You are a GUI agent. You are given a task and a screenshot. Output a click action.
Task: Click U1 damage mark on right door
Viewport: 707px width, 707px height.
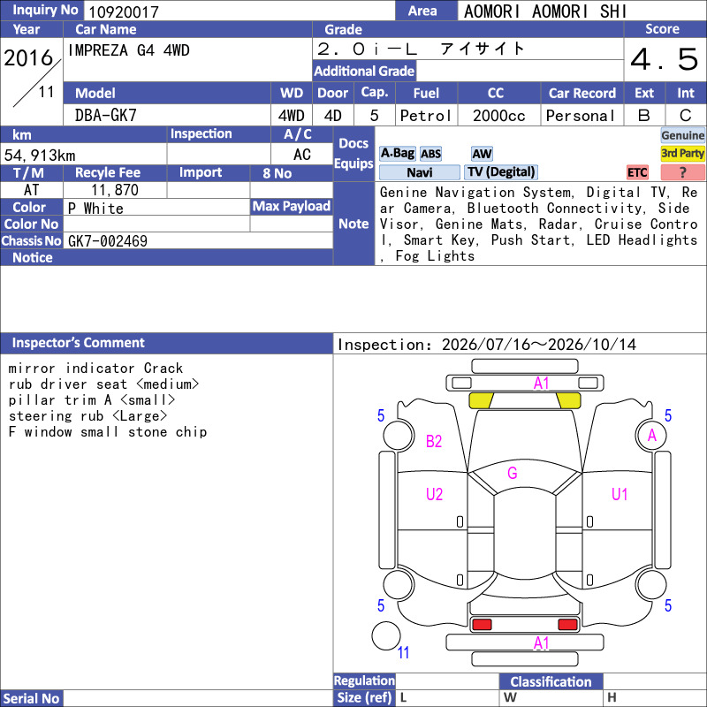[620, 495]
